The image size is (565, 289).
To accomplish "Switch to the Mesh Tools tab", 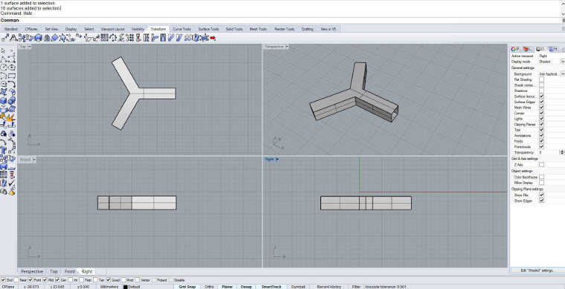I will 258,29.
